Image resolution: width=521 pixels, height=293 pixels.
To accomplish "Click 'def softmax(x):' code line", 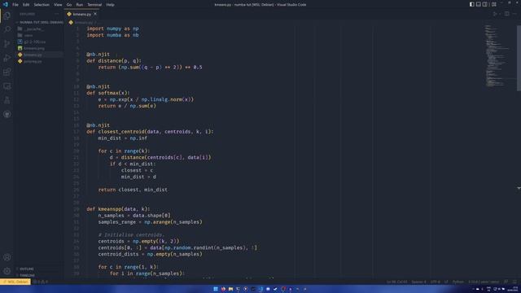I will click(108, 93).
